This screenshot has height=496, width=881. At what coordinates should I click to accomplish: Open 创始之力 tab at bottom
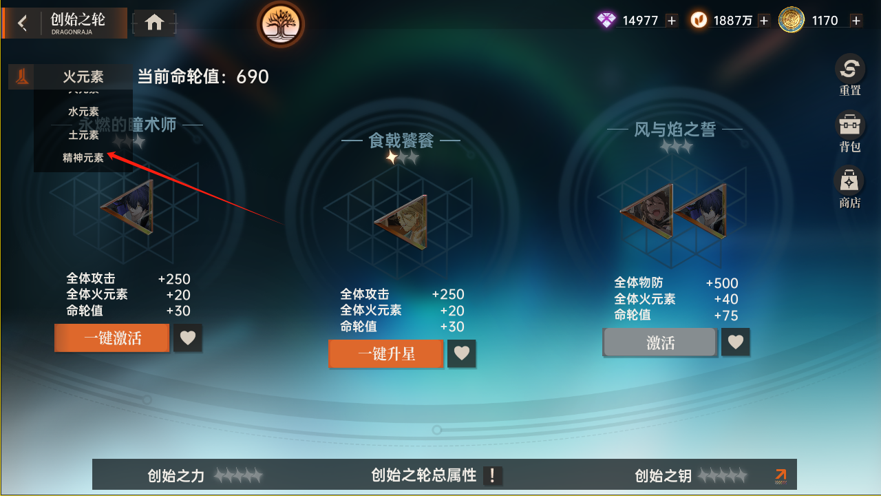205,475
